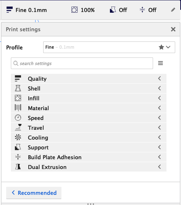Click the Speed gauge icon
The width and height of the screenshot is (181, 205).
click(18, 118)
